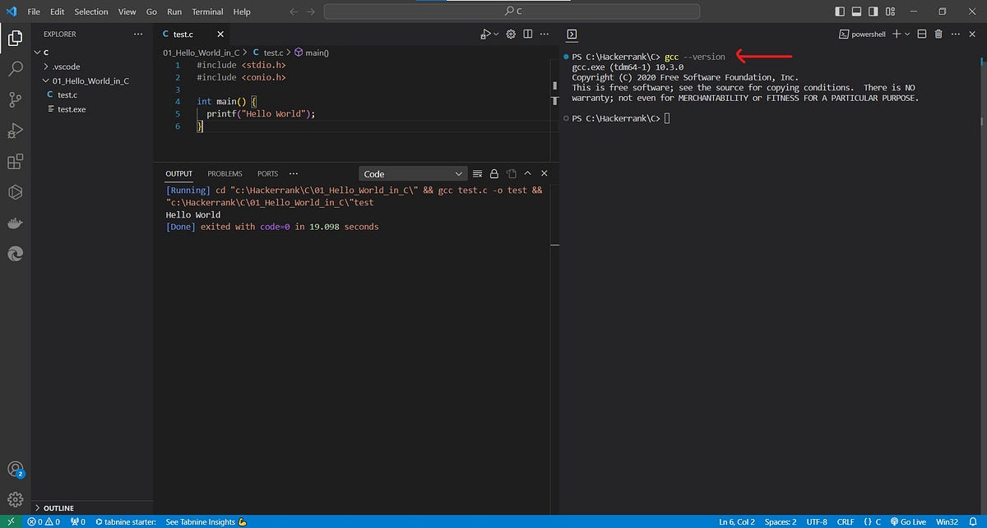The width and height of the screenshot is (987, 528).
Task: Open the Accounts icon in activity bar
Action: click(15, 470)
